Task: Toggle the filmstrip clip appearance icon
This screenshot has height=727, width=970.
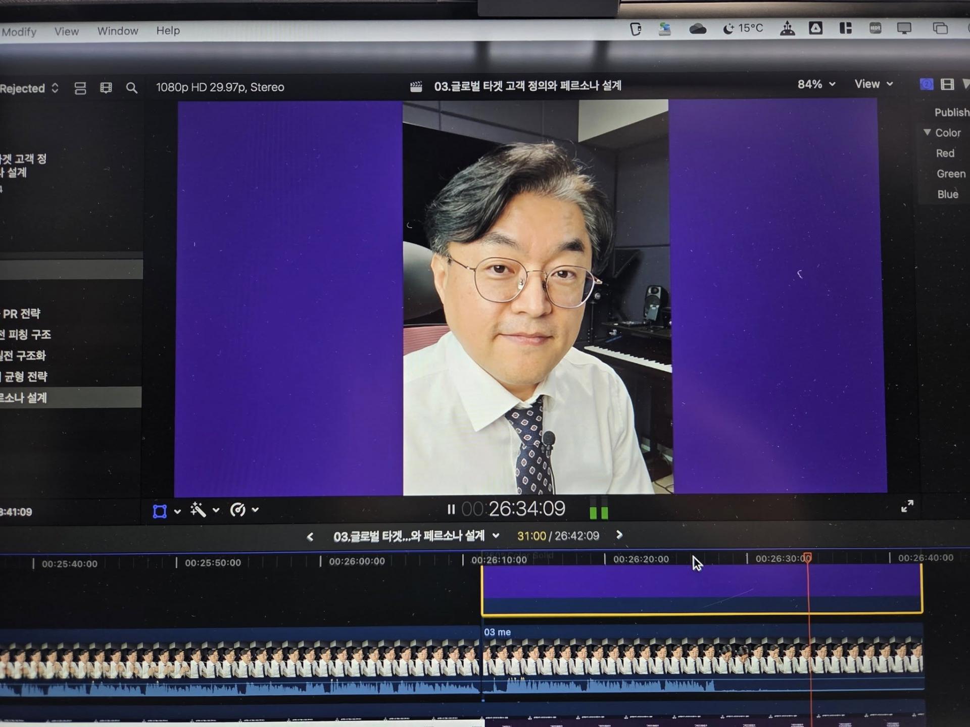Action: click(x=106, y=88)
